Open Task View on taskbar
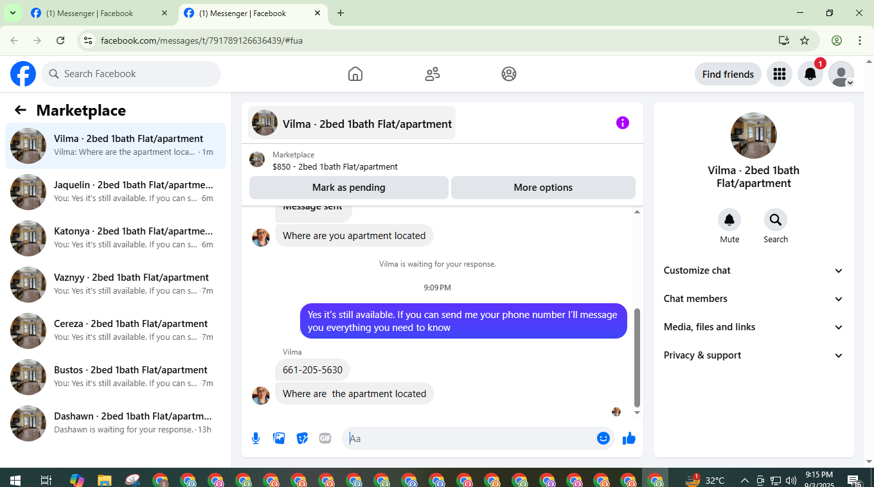The width and height of the screenshot is (874, 487). pos(46,480)
